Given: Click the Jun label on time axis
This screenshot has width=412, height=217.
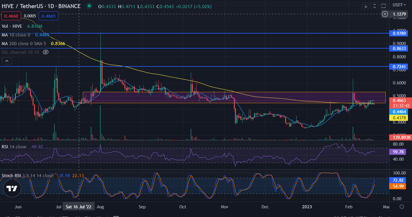Looking at the screenshot, I should 18,207.
